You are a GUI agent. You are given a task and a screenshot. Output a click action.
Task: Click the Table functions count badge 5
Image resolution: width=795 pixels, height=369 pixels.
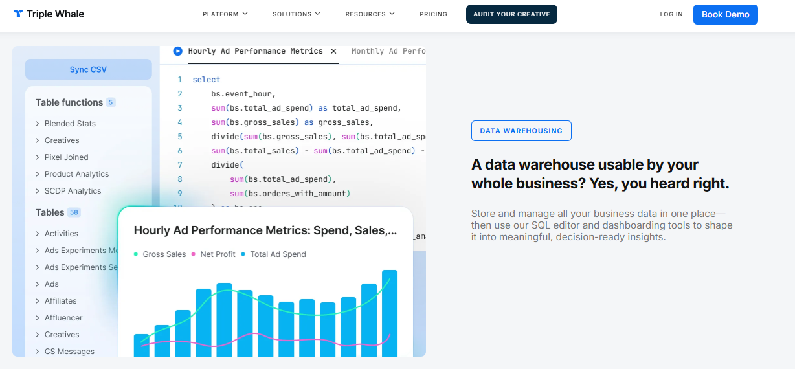pyautogui.click(x=111, y=102)
